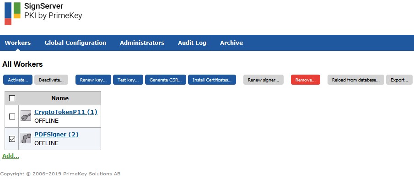This screenshot has width=414, height=179.
Task: Open the Audit Log tab
Action: [192, 43]
